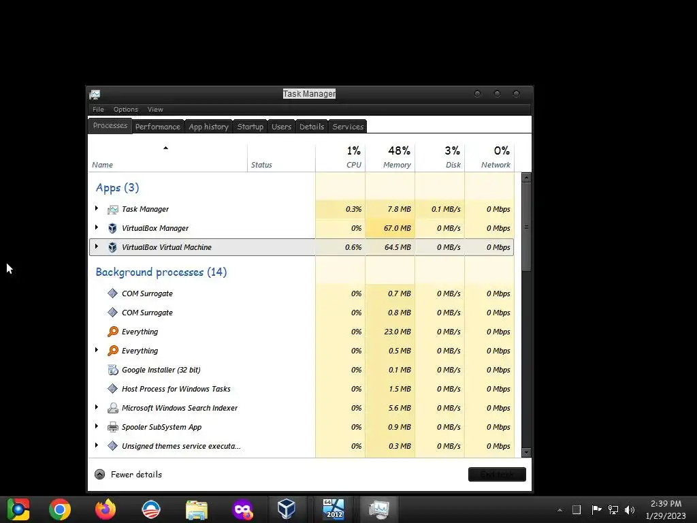Click the first COM Surrogate icon

click(113, 294)
